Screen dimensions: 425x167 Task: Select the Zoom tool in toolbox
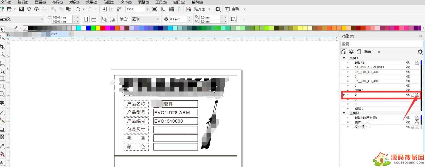point(2,54)
